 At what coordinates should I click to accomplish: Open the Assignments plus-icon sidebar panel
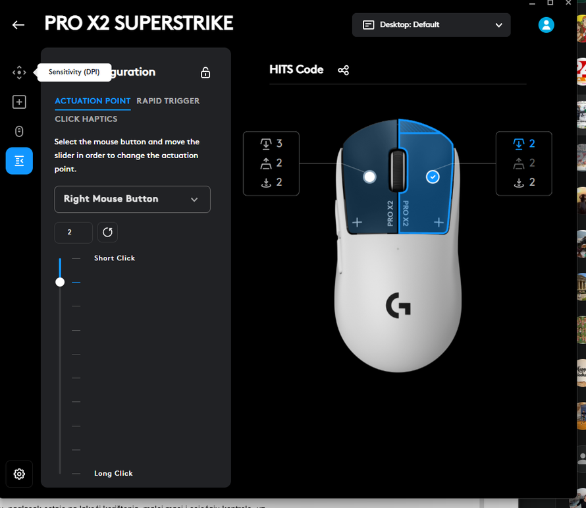pos(19,101)
